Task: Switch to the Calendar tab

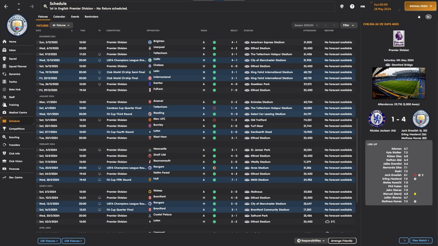Action: tap(59, 17)
